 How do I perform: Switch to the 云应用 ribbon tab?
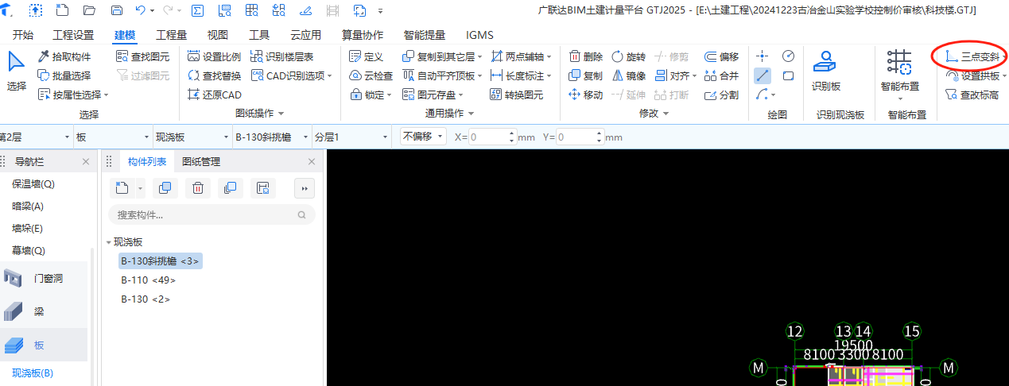pyautogui.click(x=305, y=35)
